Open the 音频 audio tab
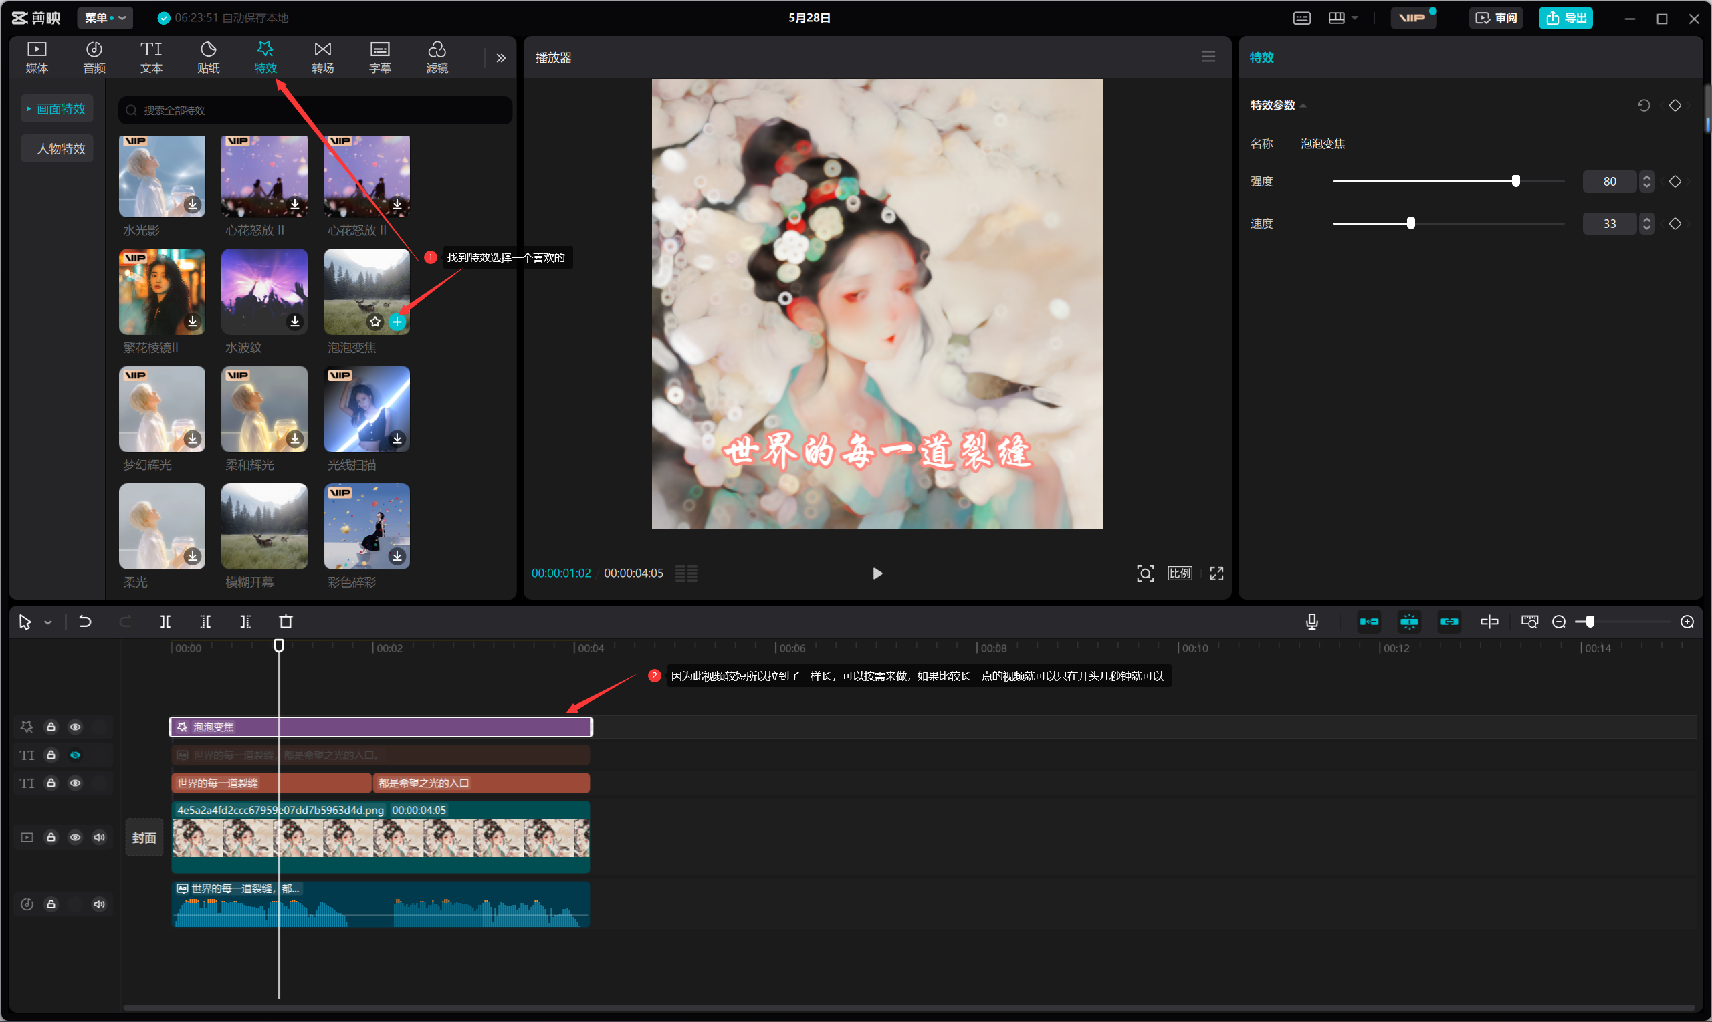1712x1022 pixels. pyautogui.click(x=94, y=57)
